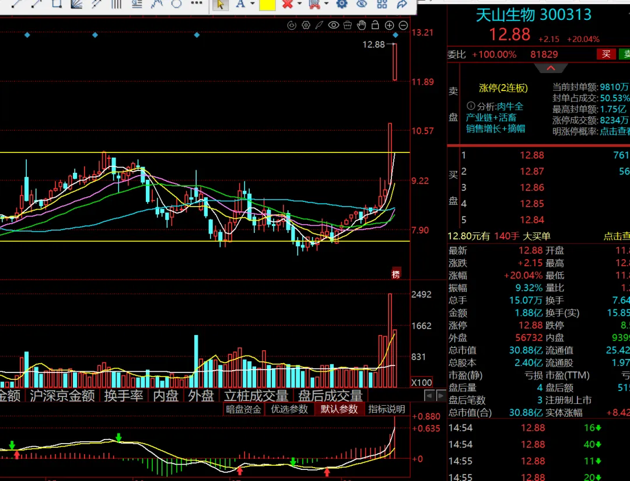Screen dimensions: 630x481
Task: Select the polygon shape tool
Action: click(x=176, y=4)
